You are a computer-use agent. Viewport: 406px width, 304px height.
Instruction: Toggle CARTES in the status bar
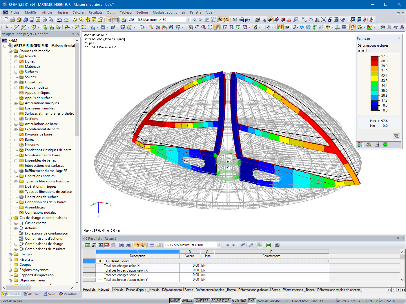(x=202, y=301)
